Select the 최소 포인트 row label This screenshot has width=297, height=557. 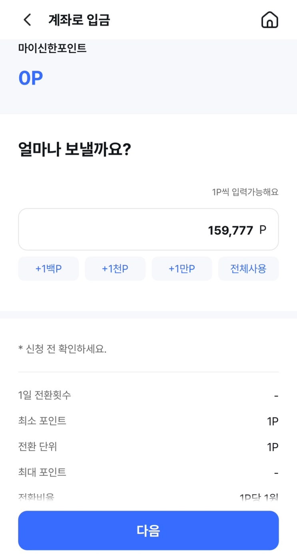tap(42, 421)
